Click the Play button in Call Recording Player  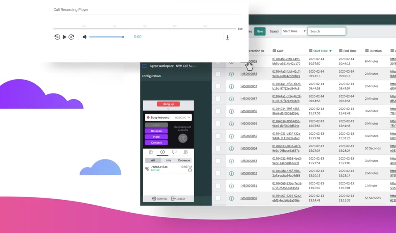(x=64, y=37)
